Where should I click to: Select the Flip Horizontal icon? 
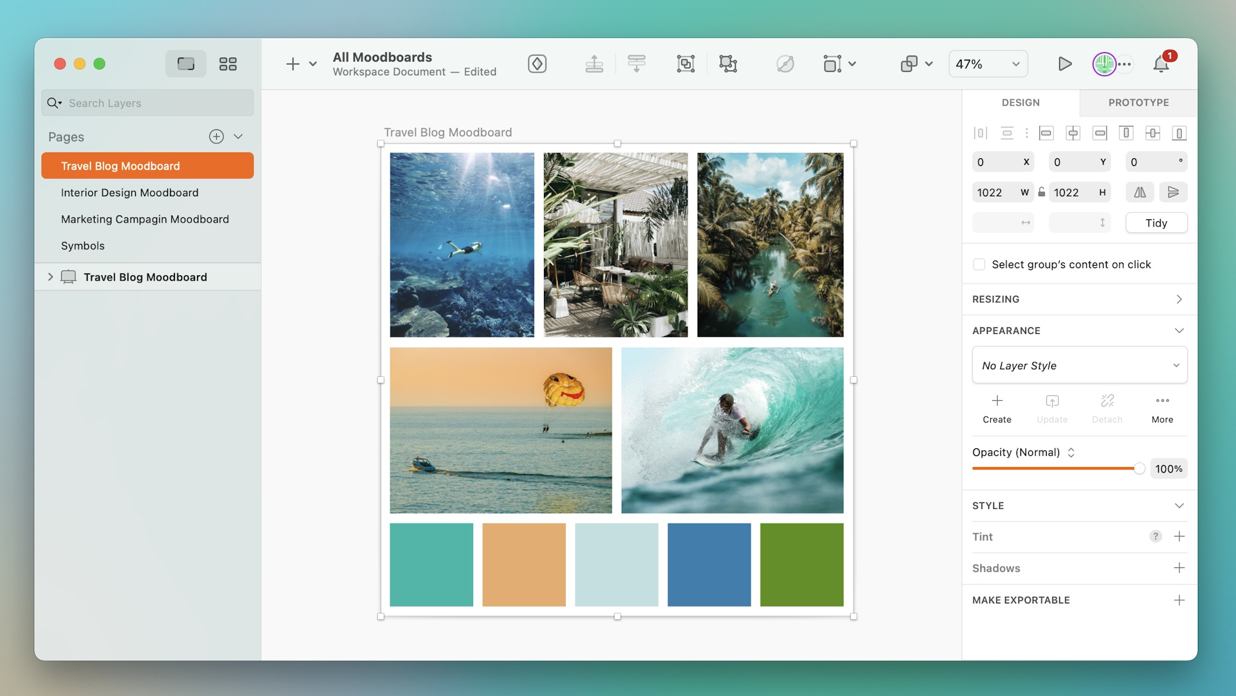click(1140, 192)
